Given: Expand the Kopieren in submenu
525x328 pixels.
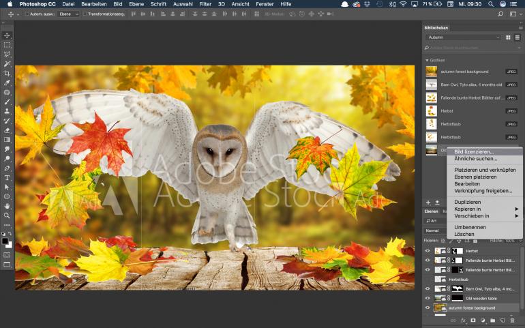Looking at the screenshot, I should pyautogui.click(x=485, y=209).
